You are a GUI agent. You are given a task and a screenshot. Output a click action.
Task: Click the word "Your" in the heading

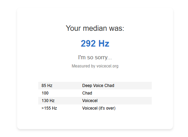coord(73,28)
